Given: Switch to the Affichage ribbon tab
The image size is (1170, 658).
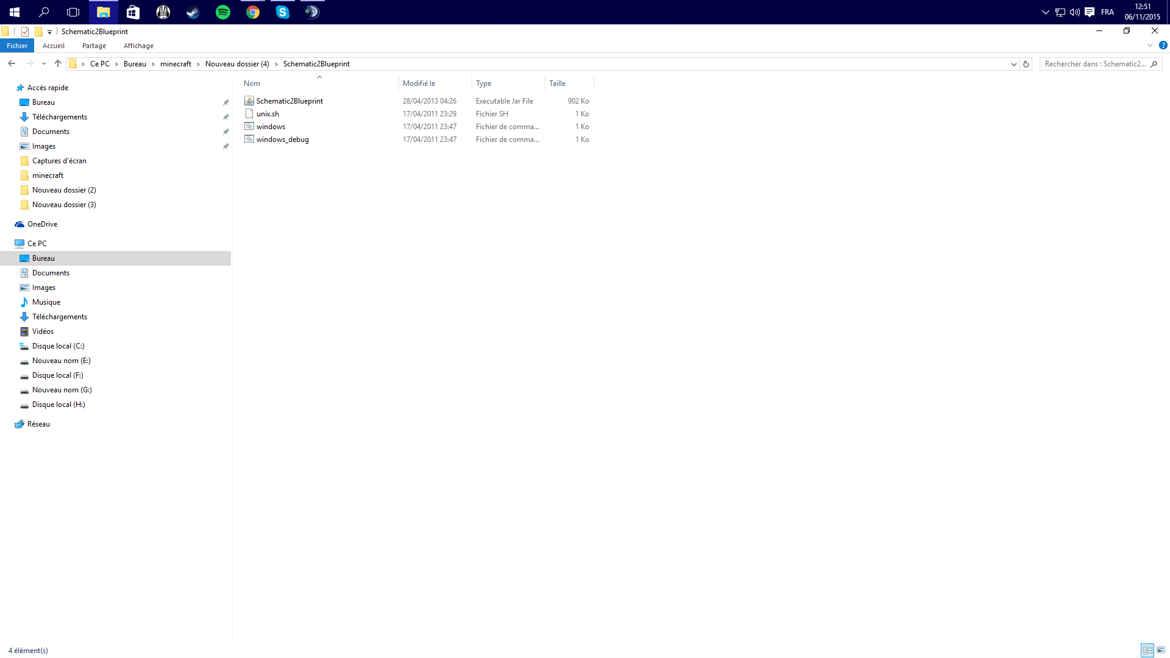Looking at the screenshot, I should point(138,46).
